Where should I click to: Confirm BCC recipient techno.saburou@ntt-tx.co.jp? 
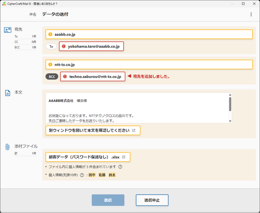point(92,76)
